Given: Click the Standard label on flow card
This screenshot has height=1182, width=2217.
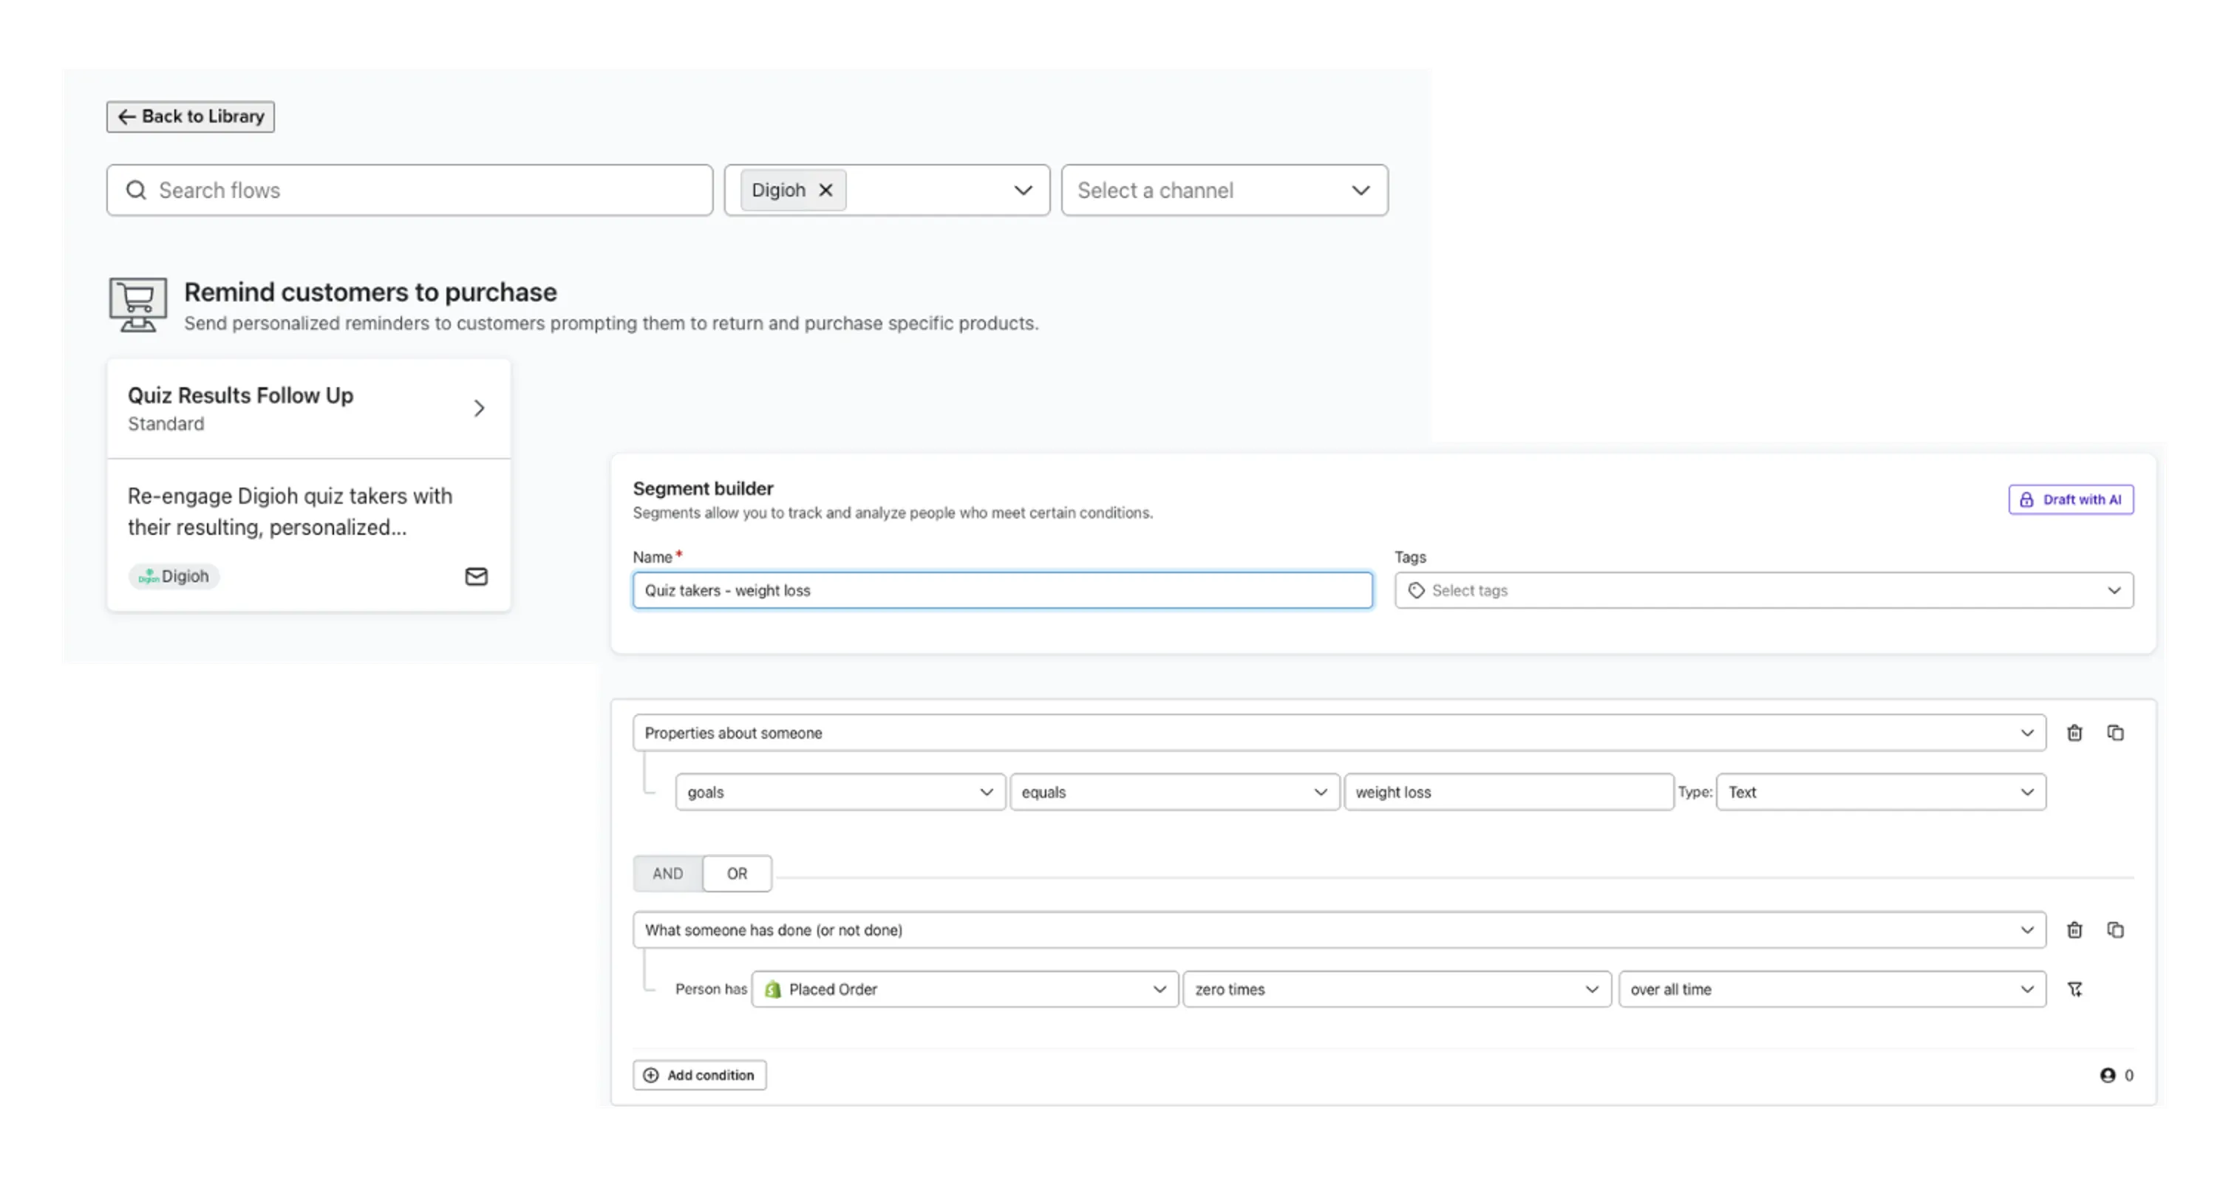Looking at the screenshot, I should pos(166,424).
